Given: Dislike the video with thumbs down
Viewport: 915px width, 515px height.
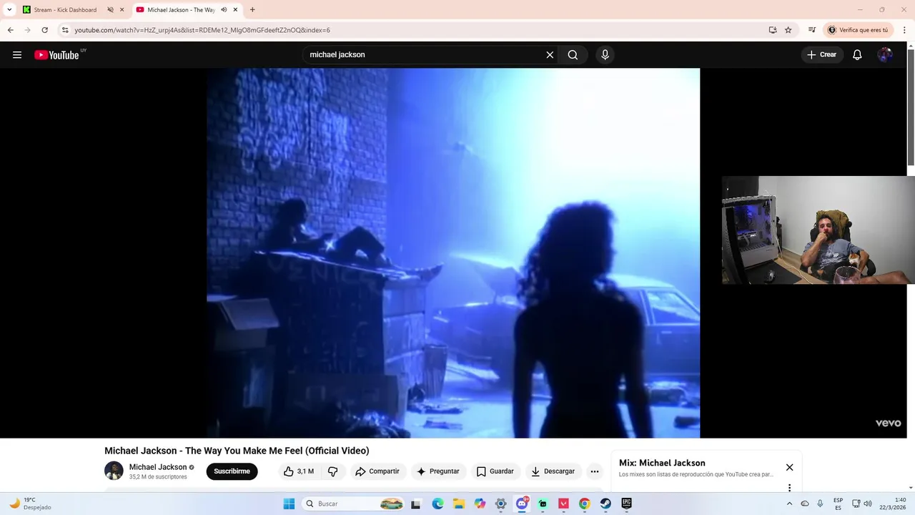Looking at the screenshot, I should [x=332, y=471].
